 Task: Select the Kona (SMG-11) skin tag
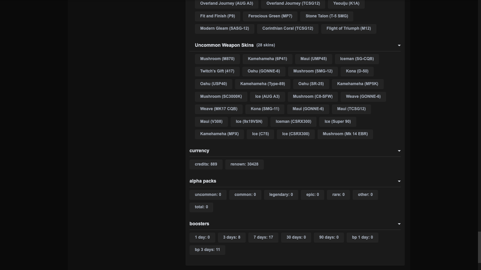(265, 109)
